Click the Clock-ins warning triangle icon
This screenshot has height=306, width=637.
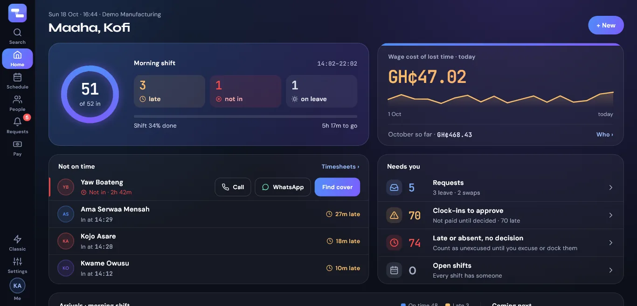[x=394, y=215]
